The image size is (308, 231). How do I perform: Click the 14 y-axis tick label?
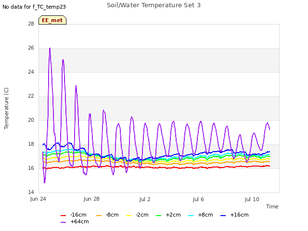coord(31,192)
